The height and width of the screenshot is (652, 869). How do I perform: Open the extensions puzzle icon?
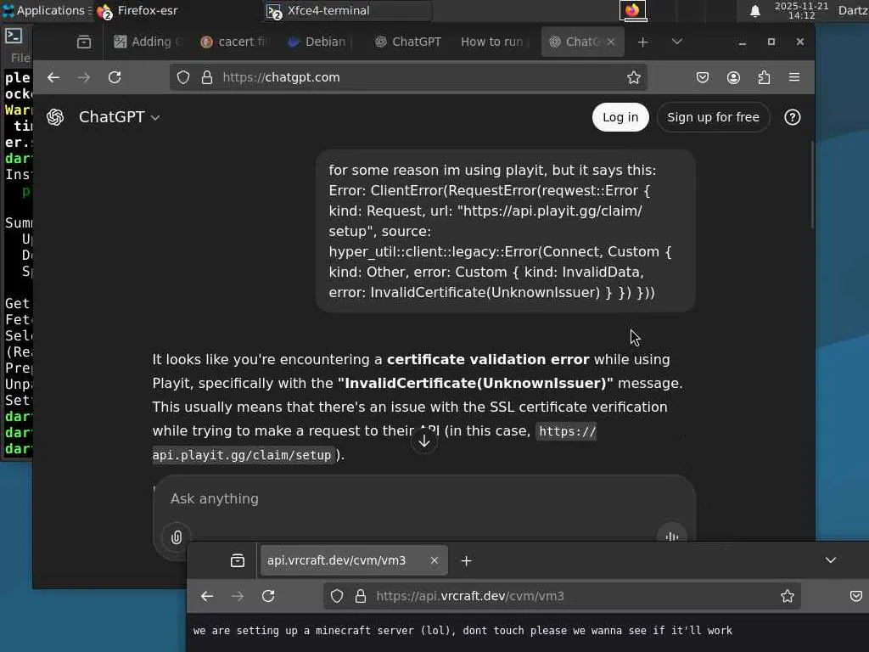(764, 77)
